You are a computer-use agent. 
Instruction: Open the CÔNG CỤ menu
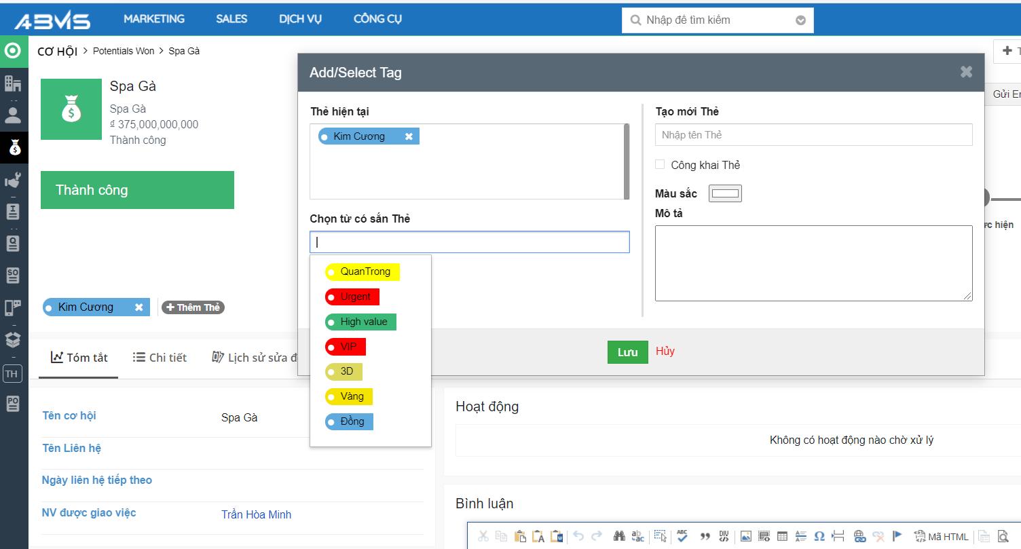377,19
